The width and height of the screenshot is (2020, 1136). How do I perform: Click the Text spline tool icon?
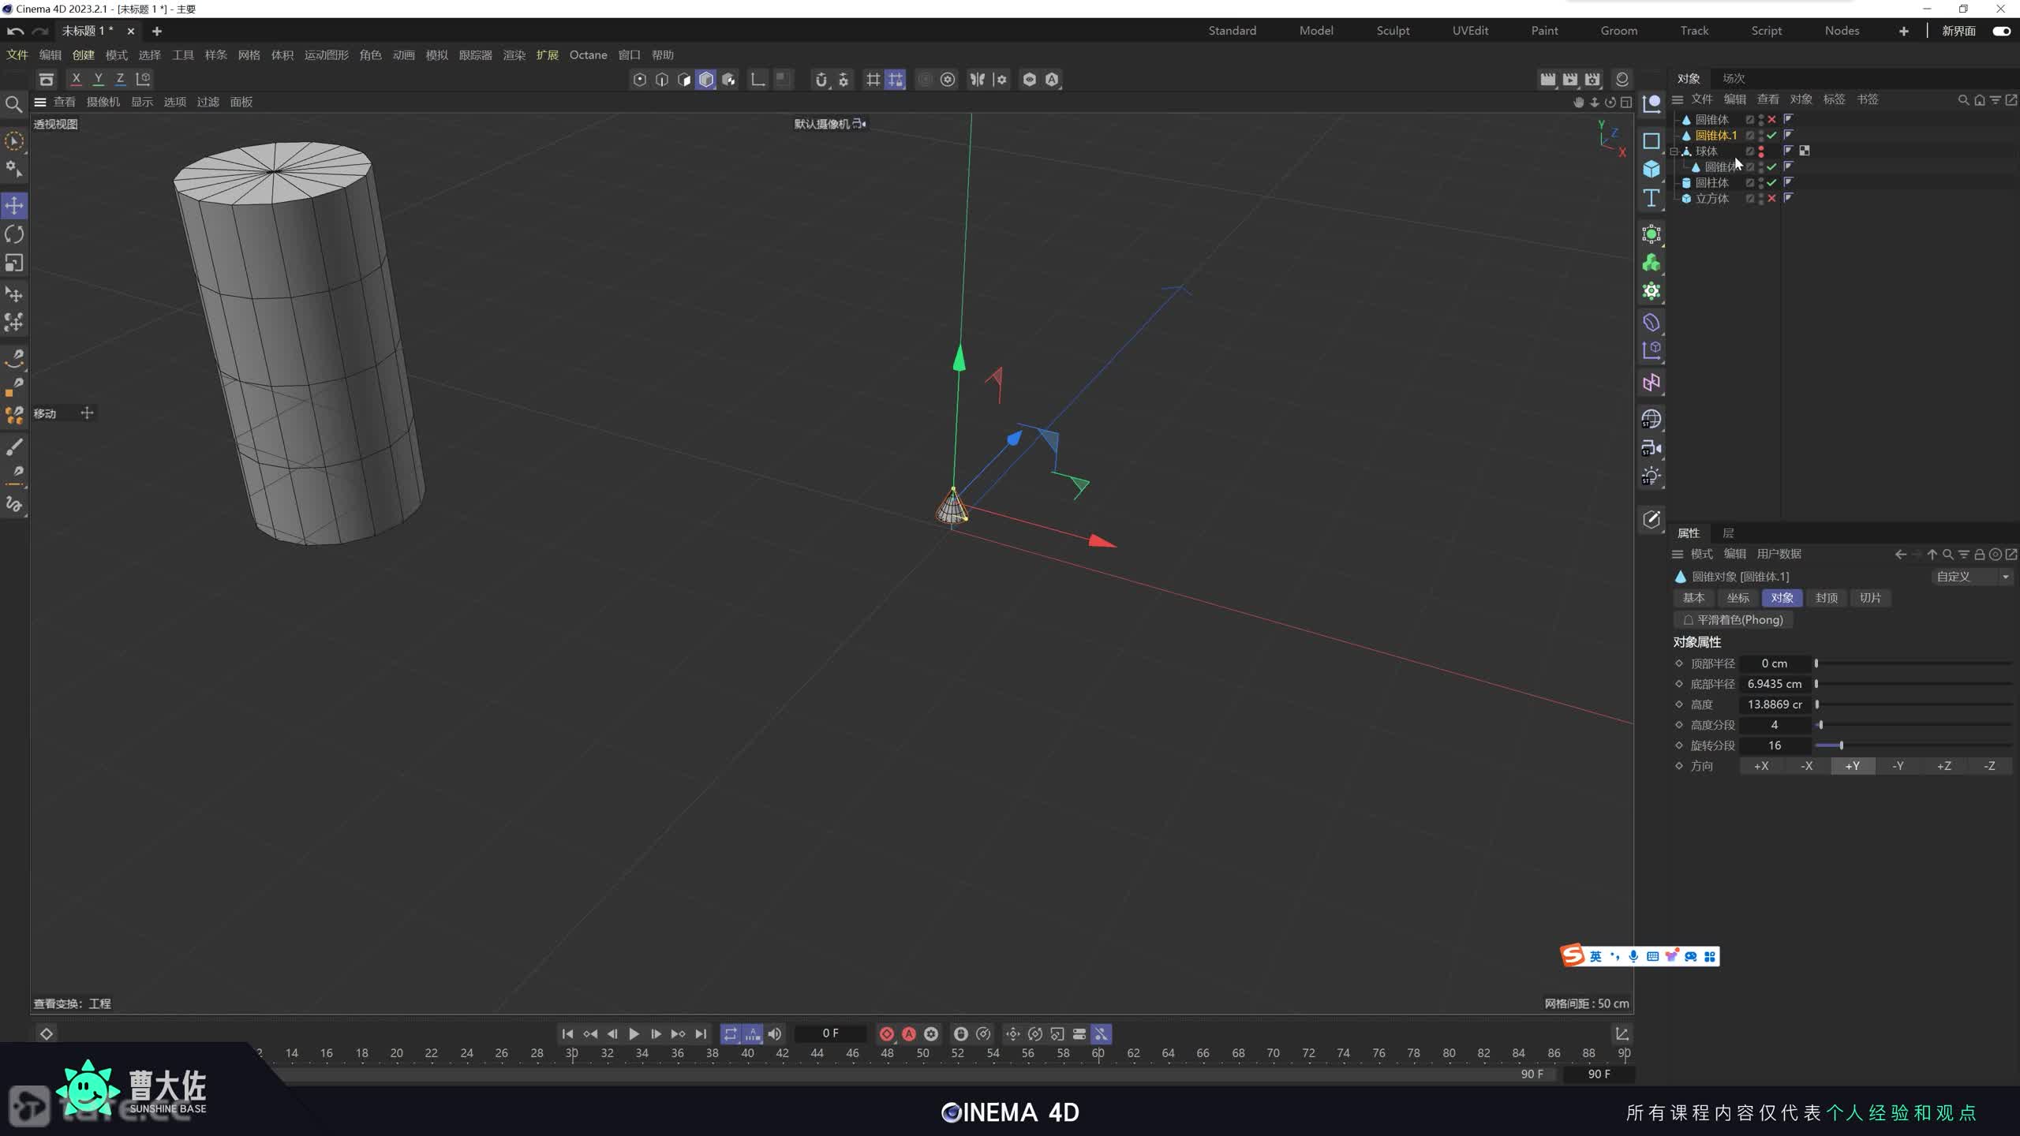pos(1652,198)
